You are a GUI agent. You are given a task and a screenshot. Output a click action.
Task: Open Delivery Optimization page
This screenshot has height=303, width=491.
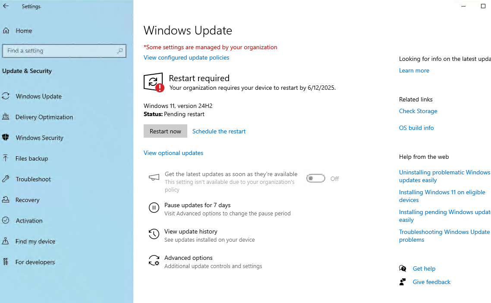point(44,117)
